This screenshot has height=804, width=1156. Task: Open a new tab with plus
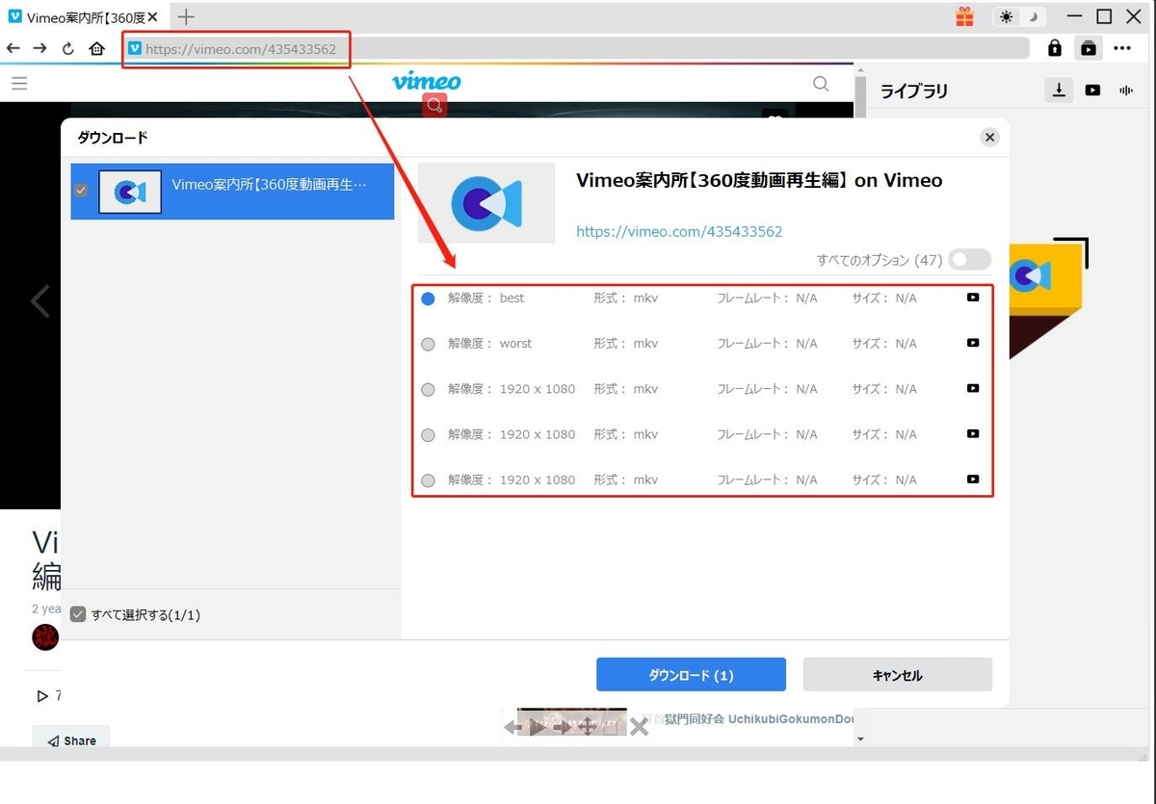tap(187, 16)
